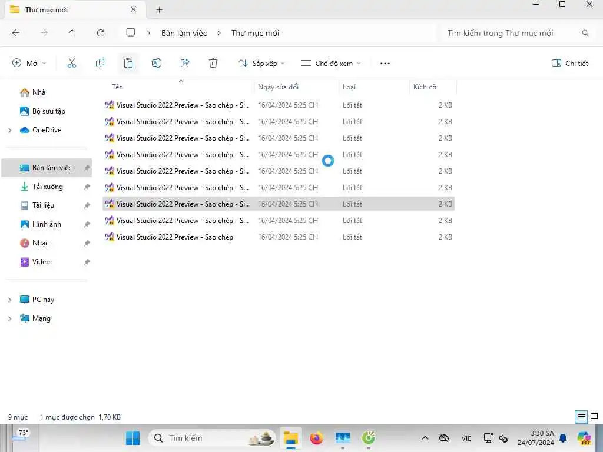This screenshot has width=603, height=452.
Task: Click the Share icon in toolbar
Action: pyautogui.click(x=185, y=63)
